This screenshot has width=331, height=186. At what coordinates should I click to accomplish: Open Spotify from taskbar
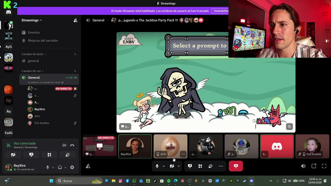click(169, 181)
